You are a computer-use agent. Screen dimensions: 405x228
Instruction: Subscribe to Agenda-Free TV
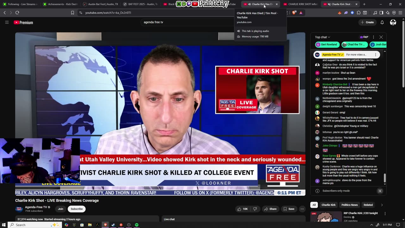click(x=77, y=209)
